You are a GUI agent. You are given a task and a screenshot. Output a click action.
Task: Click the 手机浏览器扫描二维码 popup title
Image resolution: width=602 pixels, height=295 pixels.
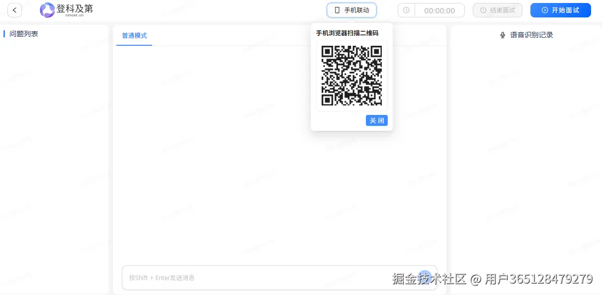[x=347, y=33]
